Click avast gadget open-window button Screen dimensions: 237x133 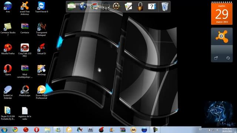(x=216, y=58)
